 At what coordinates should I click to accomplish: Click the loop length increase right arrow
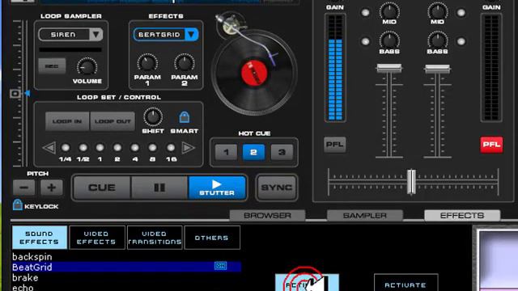tap(188, 147)
